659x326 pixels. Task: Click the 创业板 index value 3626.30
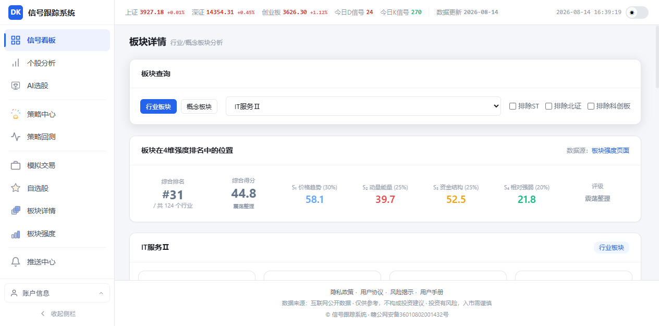pos(295,12)
